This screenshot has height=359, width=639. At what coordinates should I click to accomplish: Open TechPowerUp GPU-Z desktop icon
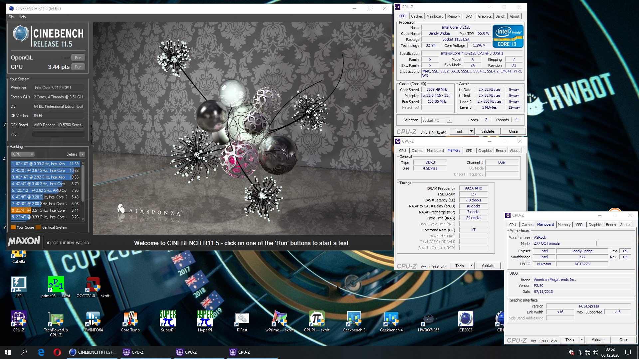pos(56,323)
